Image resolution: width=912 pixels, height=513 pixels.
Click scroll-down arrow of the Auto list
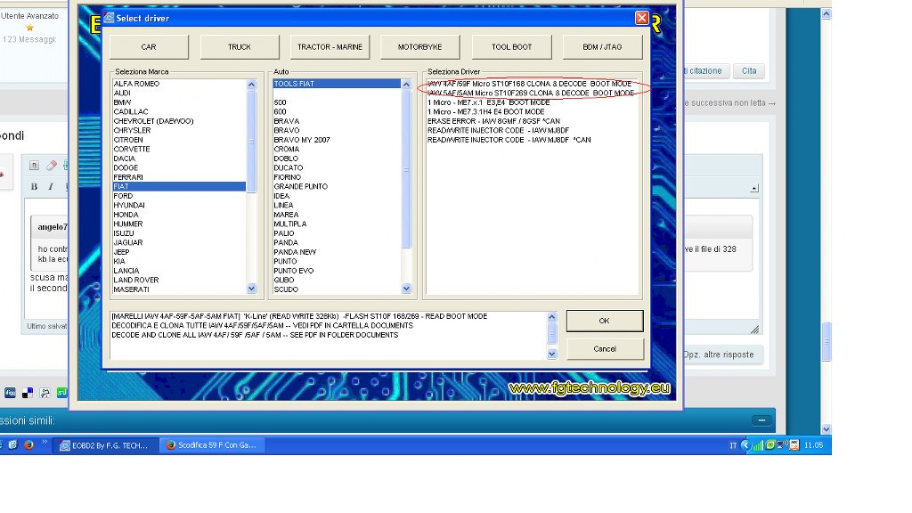(x=406, y=289)
